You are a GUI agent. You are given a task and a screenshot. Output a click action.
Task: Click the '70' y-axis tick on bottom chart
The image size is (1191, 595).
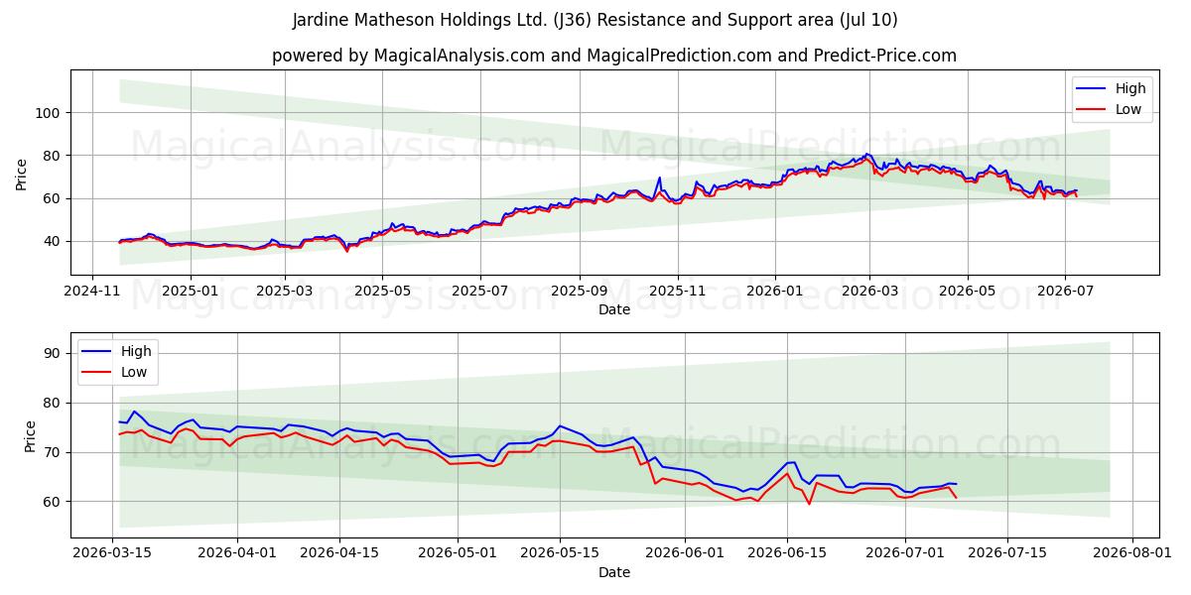pos(55,452)
